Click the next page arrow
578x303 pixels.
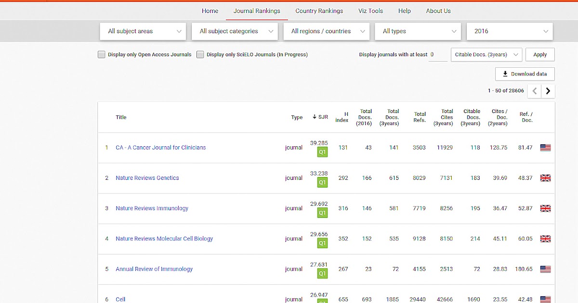point(548,90)
